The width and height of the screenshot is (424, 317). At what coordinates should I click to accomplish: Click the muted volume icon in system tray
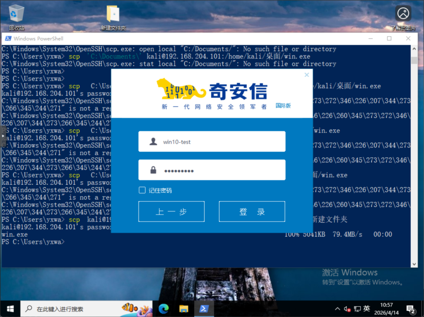pos(347,308)
